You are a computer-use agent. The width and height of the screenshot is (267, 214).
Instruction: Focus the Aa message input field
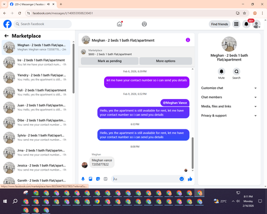tap(145, 179)
